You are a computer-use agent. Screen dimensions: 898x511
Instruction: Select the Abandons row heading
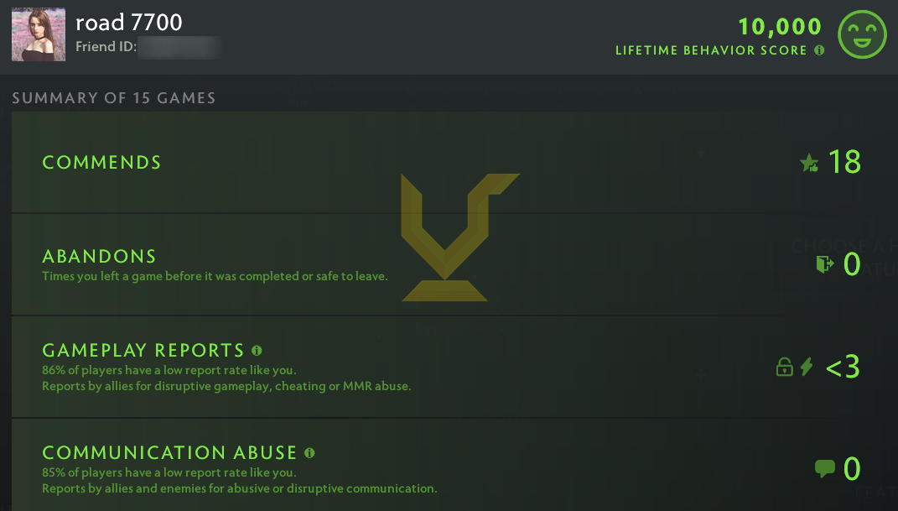99,256
